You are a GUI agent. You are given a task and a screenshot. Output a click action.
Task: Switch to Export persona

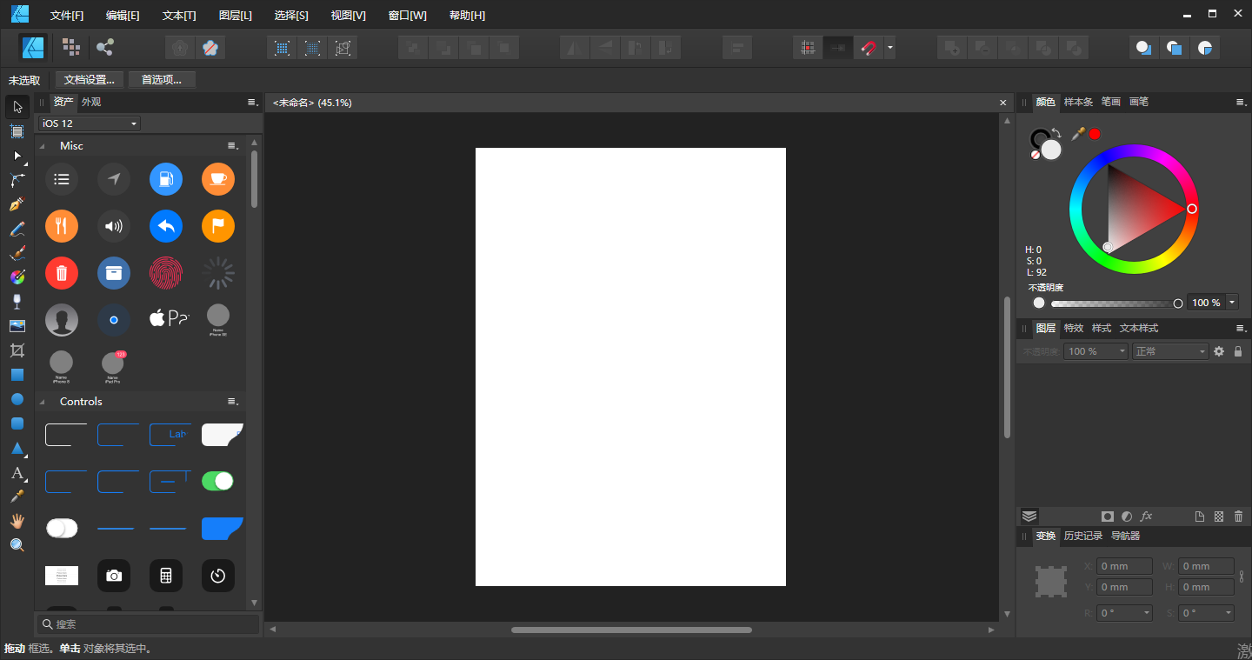[105, 47]
